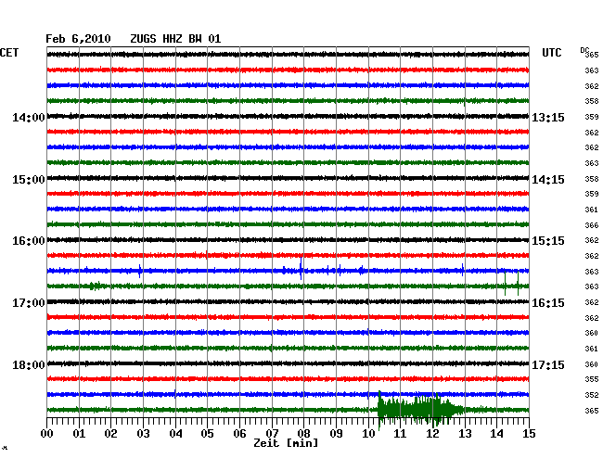Select the station title "ZUGS HHZ BW 01"
This screenshot has width=603, height=458.
point(175,39)
